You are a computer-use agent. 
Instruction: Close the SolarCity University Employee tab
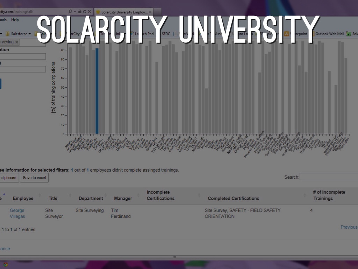(x=150, y=12)
